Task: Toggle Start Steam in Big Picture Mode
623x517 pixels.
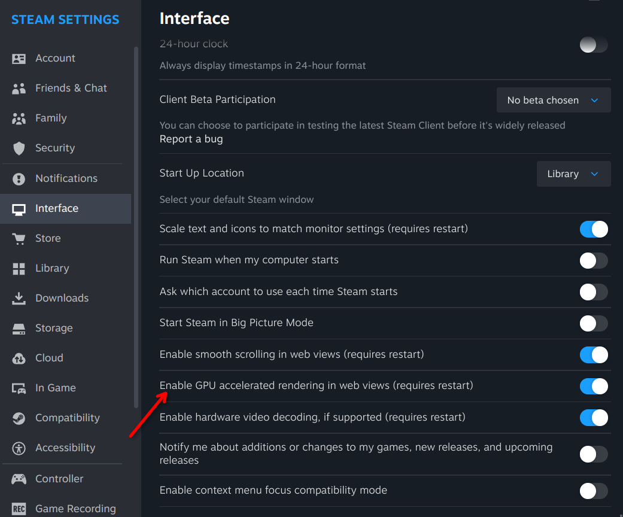Action: [594, 323]
